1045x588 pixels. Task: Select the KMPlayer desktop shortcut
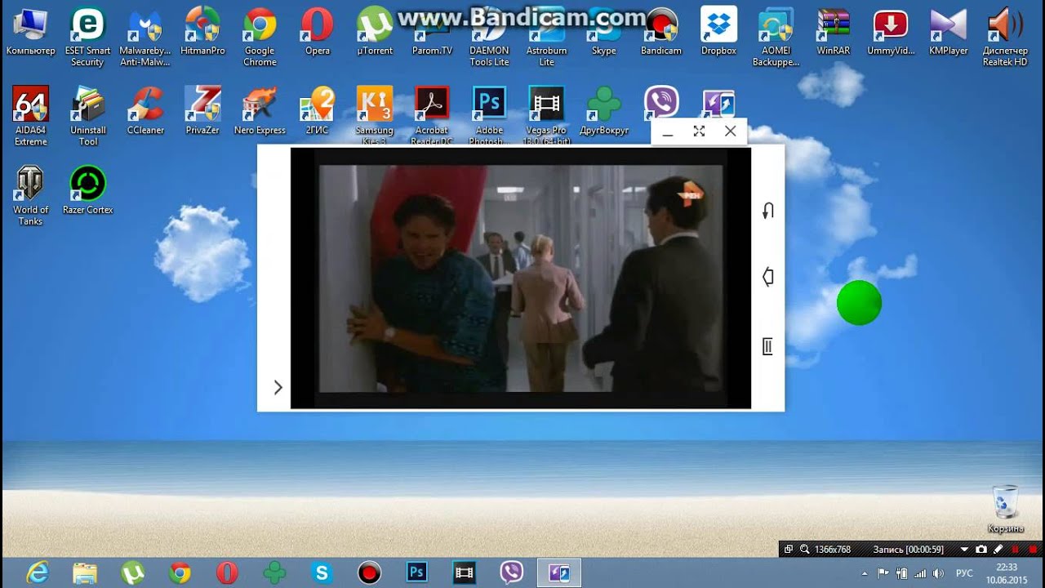click(x=948, y=33)
